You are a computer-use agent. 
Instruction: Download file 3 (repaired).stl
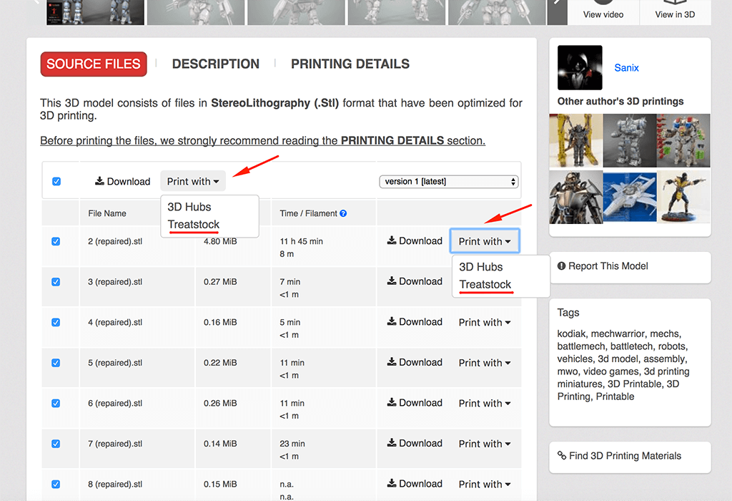[415, 281]
